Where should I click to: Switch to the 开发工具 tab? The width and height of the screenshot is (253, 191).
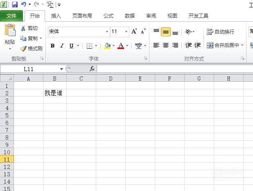pyautogui.click(x=199, y=16)
